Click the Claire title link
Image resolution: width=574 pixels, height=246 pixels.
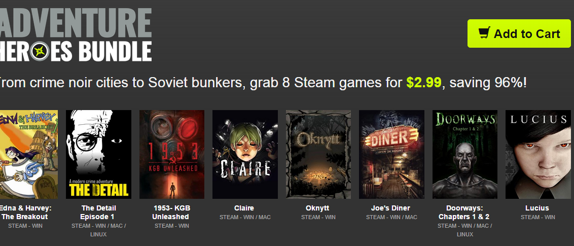244,208
